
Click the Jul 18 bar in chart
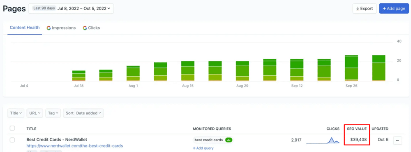pyautogui.click(x=79, y=76)
